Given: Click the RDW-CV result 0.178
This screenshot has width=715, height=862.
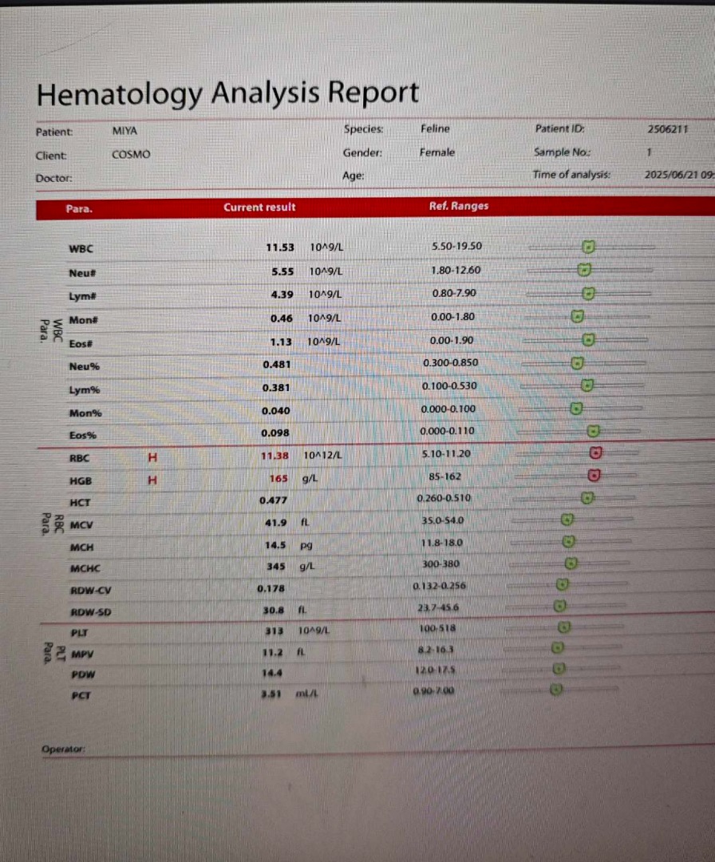Looking at the screenshot, I should click(271, 589).
